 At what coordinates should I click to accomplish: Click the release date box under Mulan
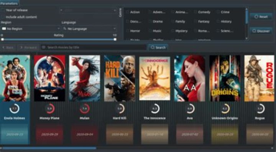point(84,134)
